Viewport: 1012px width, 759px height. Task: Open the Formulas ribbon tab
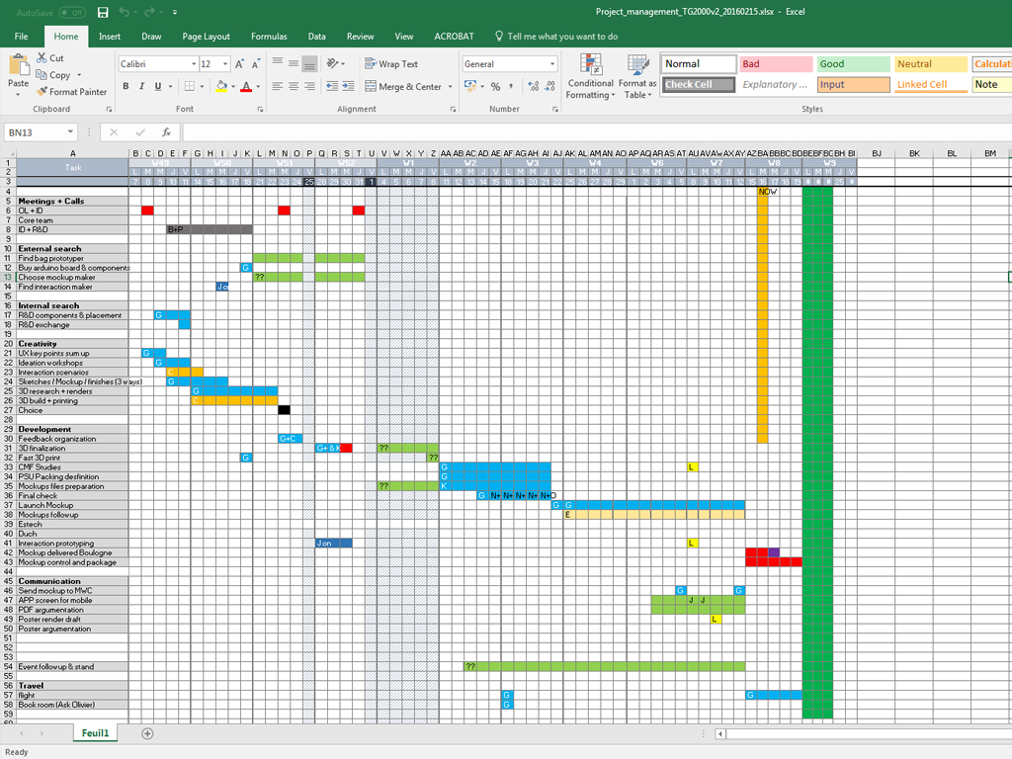[269, 37]
